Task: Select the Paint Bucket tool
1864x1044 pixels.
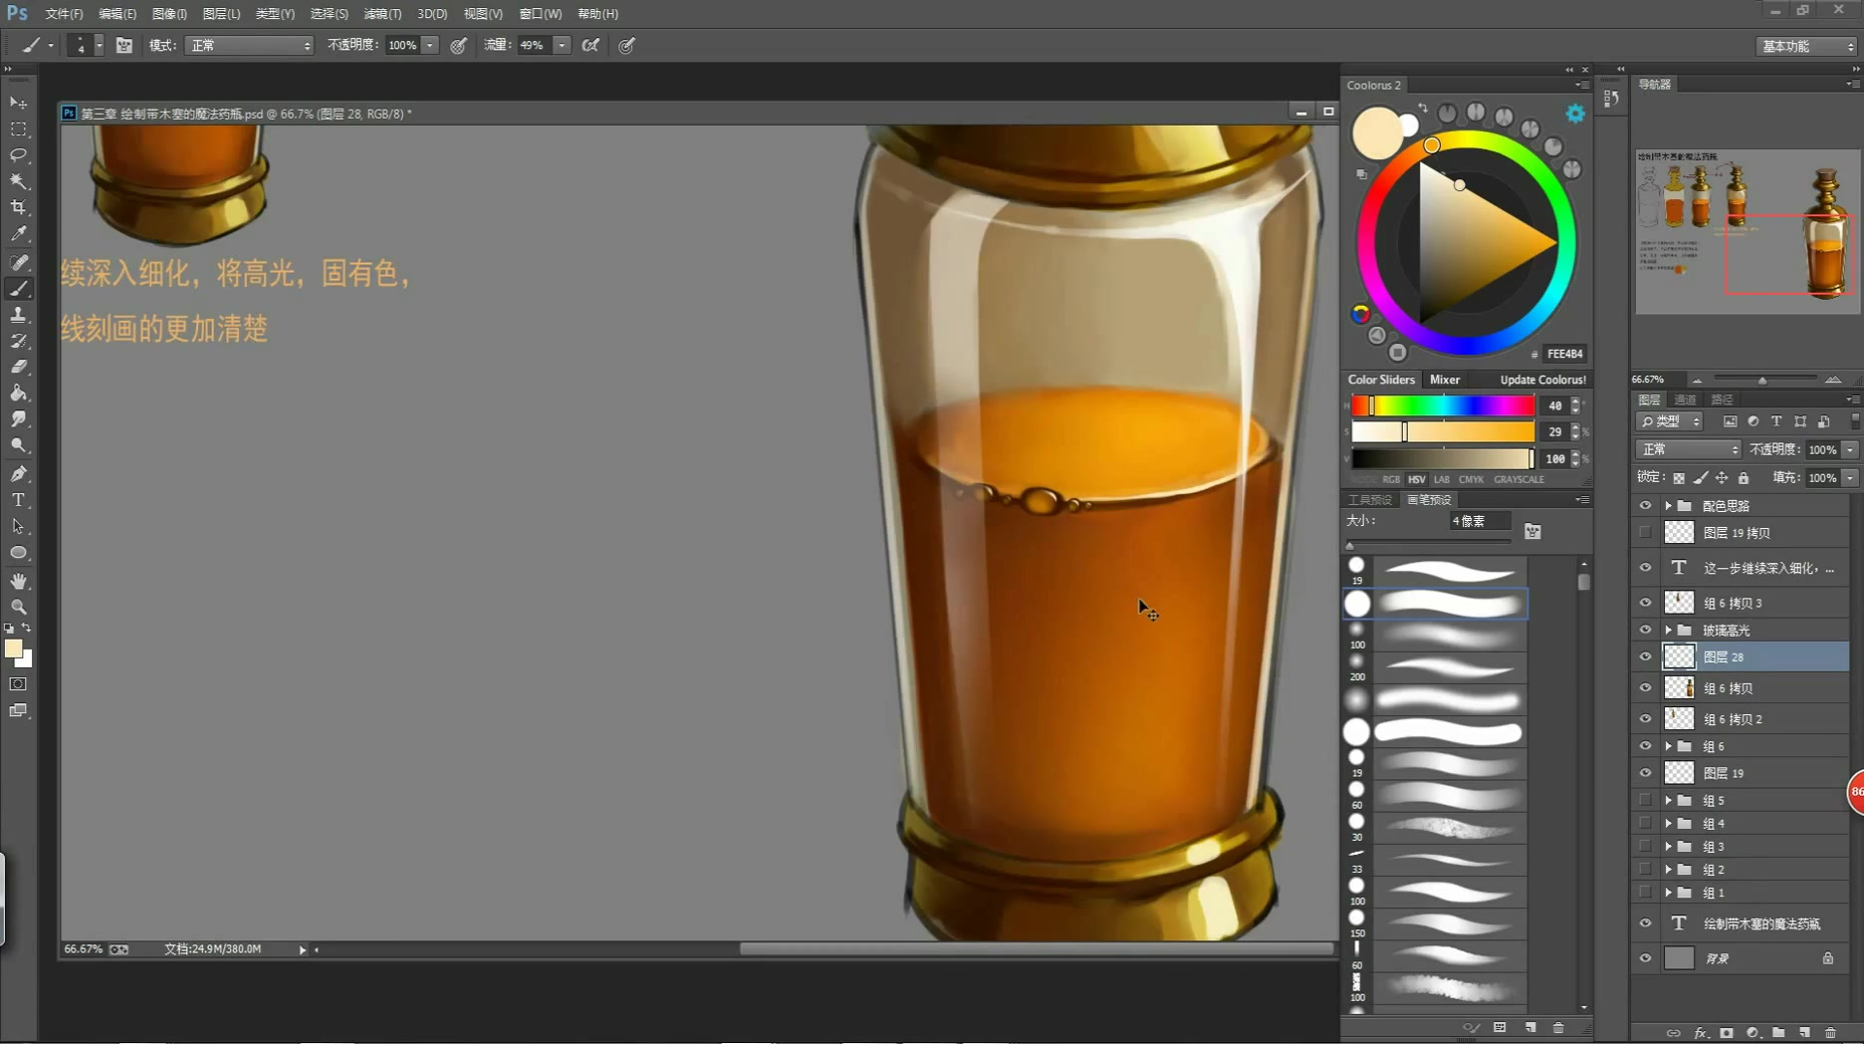Action: (x=18, y=393)
